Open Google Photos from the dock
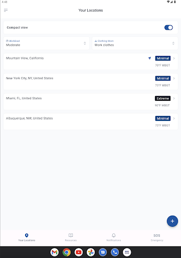 point(91,252)
